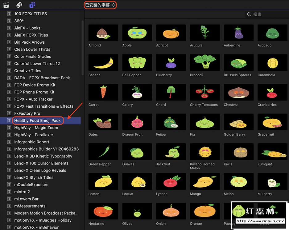Screen dimensions: 289x230
Task: Pick the Bell Pepper emoji title thumbnail
Action: [x=137, y=62]
